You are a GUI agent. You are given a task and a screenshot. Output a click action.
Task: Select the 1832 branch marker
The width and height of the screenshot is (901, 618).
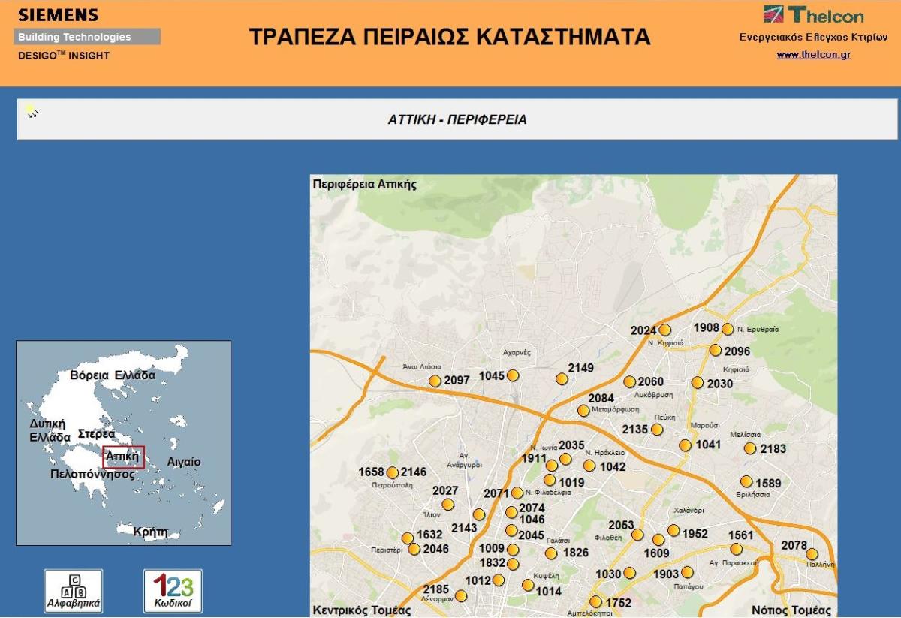point(513,563)
